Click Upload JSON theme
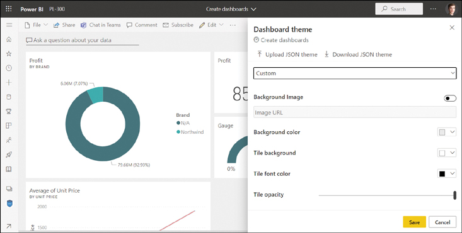The width and height of the screenshot is (462, 233). pos(287,54)
